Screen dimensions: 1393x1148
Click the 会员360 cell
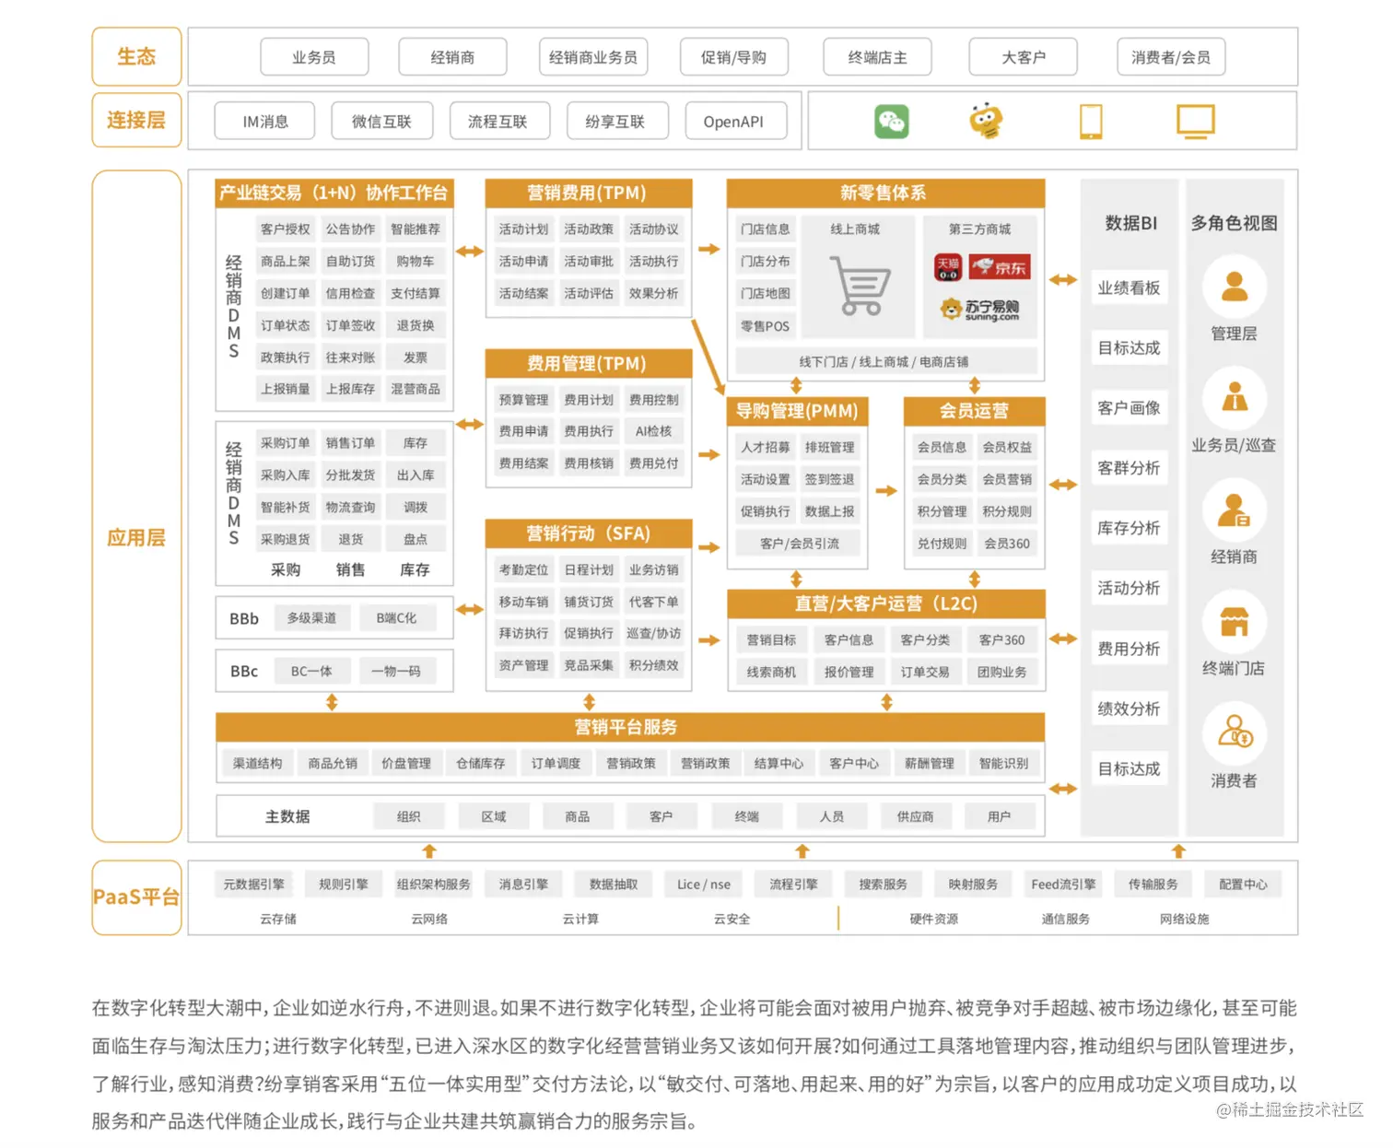coord(1007,544)
